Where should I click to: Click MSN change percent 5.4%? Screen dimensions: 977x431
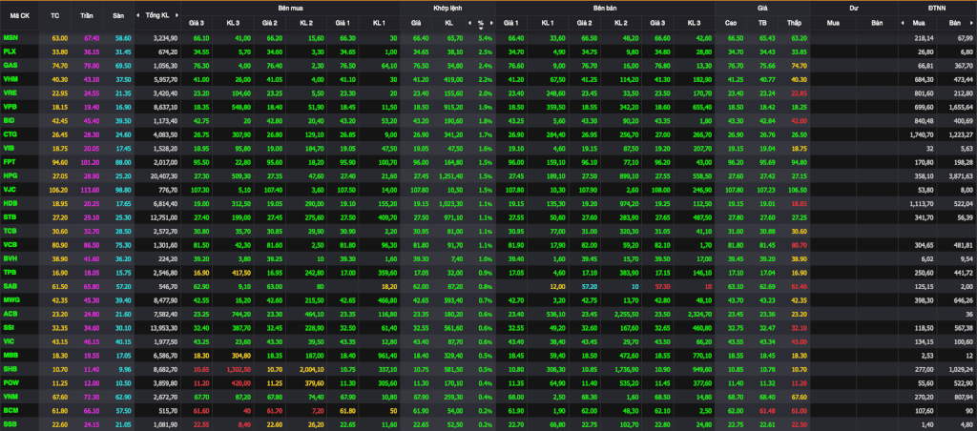pyautogui.click(x=485, y=38)
